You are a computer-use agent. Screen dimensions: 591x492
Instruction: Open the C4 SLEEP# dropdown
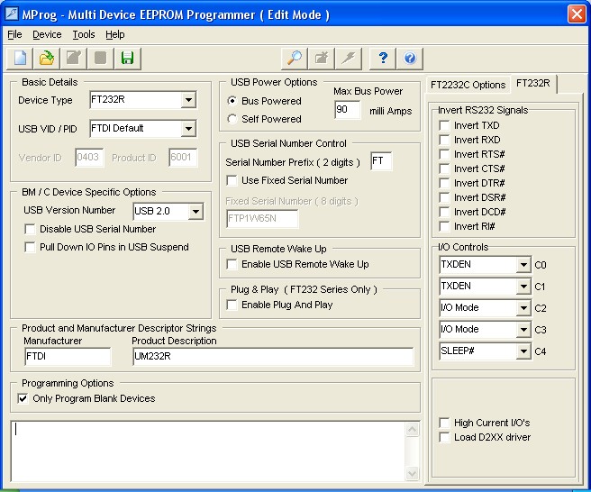[x=523, y=351]
